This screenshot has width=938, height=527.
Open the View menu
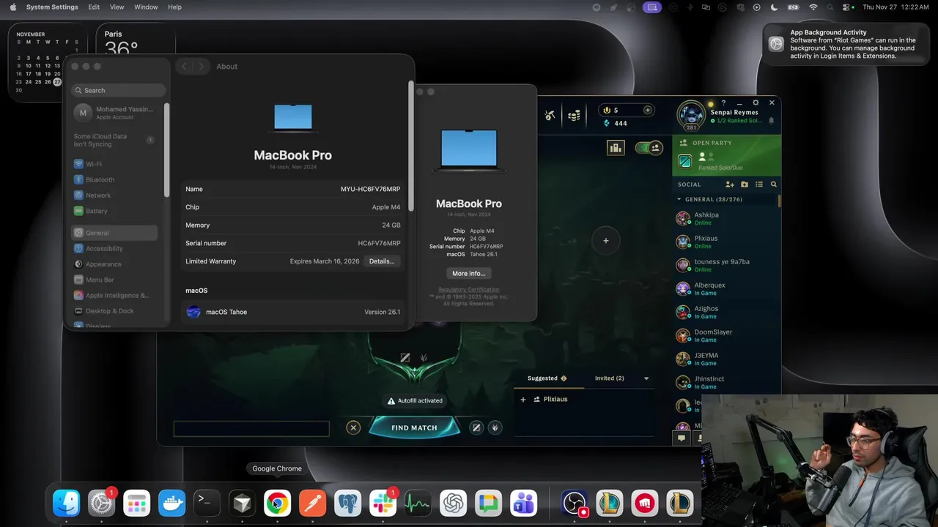tap(117, 7)
